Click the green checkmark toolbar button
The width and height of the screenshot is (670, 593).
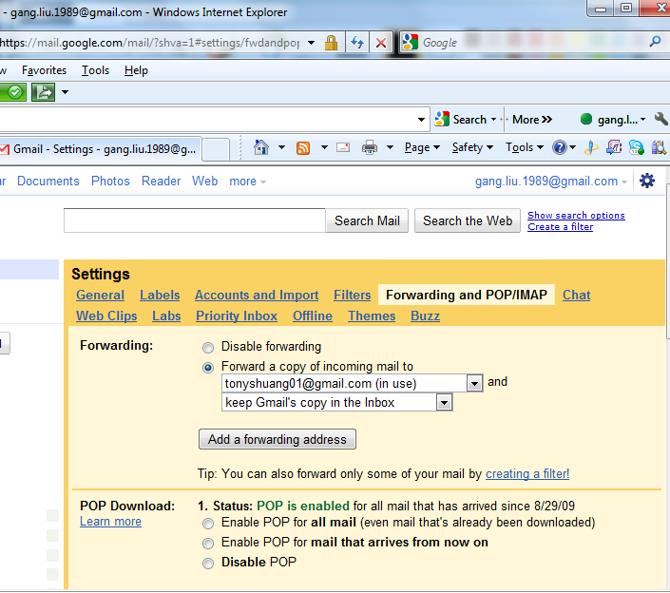point(12,92)
